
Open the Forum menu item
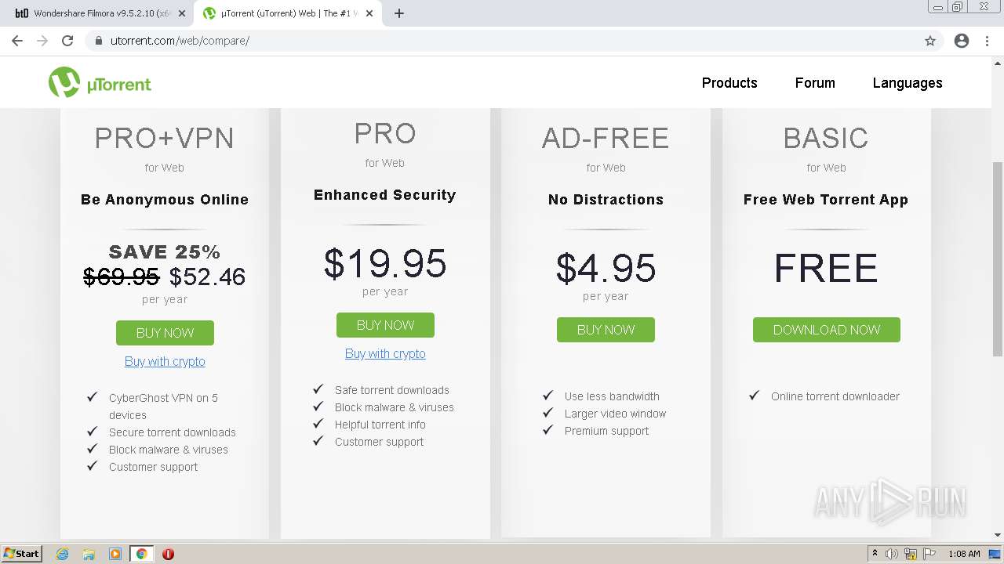(x=815, y=83)
